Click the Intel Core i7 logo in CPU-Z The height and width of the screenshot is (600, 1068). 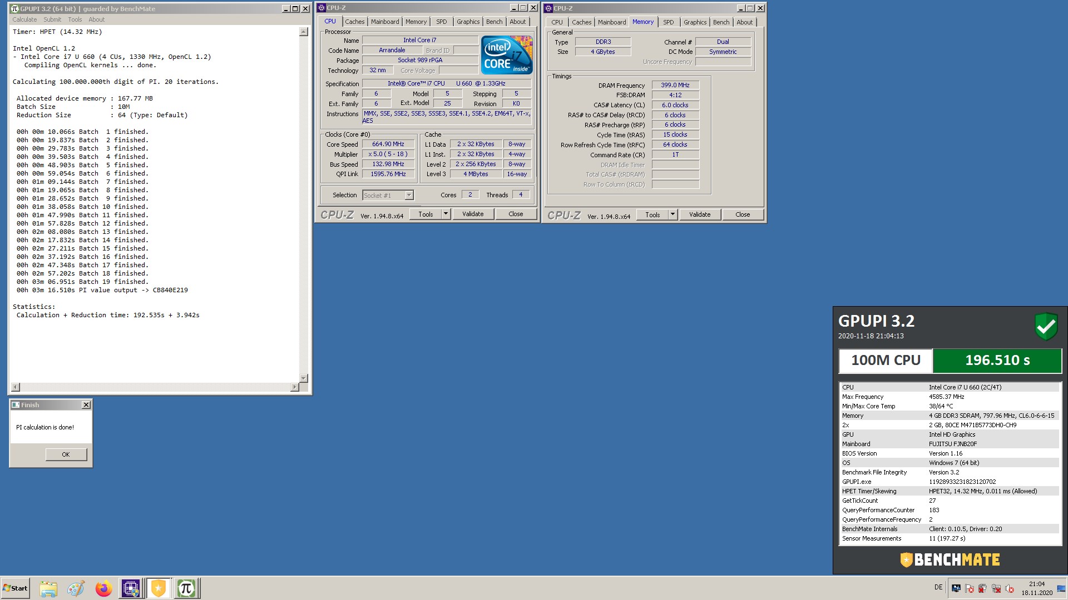coord(507,55)
